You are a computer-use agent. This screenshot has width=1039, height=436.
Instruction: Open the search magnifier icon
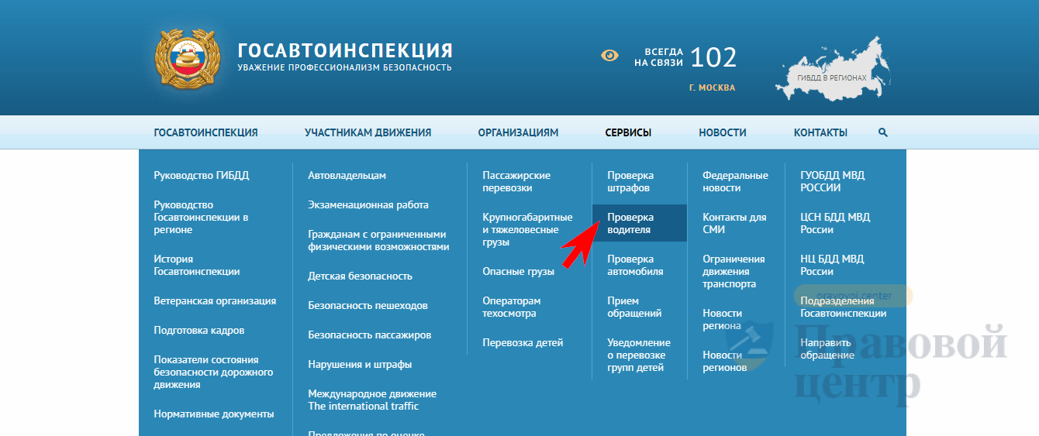tap(882, 132)
